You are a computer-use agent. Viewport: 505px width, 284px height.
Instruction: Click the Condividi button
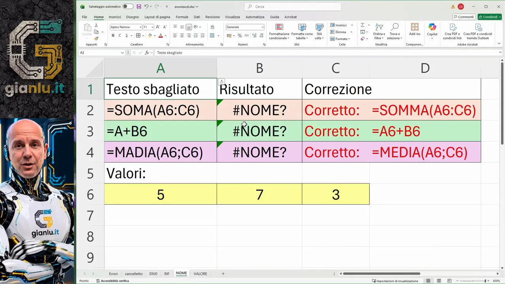pyautogui.click(x=490, y=17)
